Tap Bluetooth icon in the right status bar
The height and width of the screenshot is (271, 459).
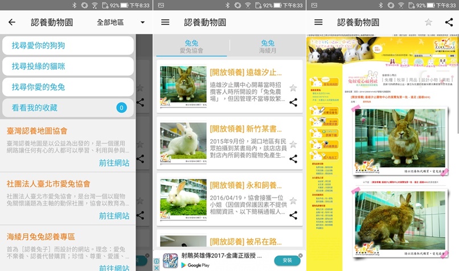(x=380, y=5)
